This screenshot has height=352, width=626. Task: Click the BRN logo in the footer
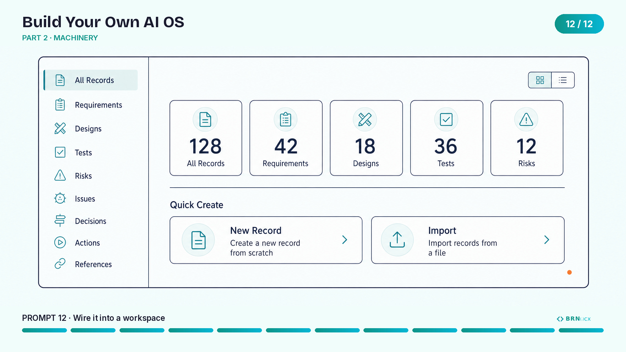574,319
